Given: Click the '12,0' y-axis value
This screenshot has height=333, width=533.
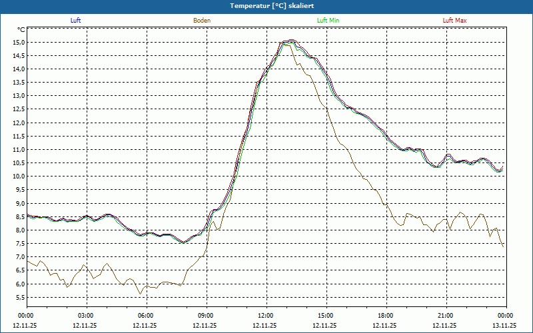Looking at the screenshot, I should [19, 123].
